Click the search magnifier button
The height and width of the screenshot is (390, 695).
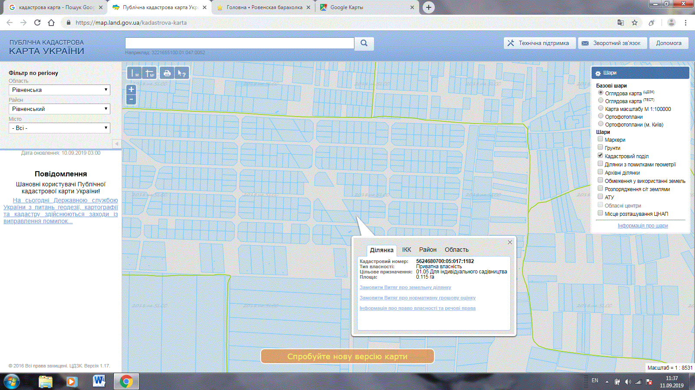point(364,43)
